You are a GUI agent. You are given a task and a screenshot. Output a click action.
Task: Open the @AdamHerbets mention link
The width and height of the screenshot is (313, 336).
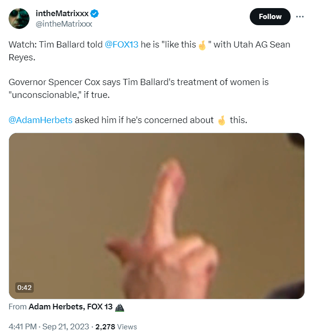click(x=40, y=120)
